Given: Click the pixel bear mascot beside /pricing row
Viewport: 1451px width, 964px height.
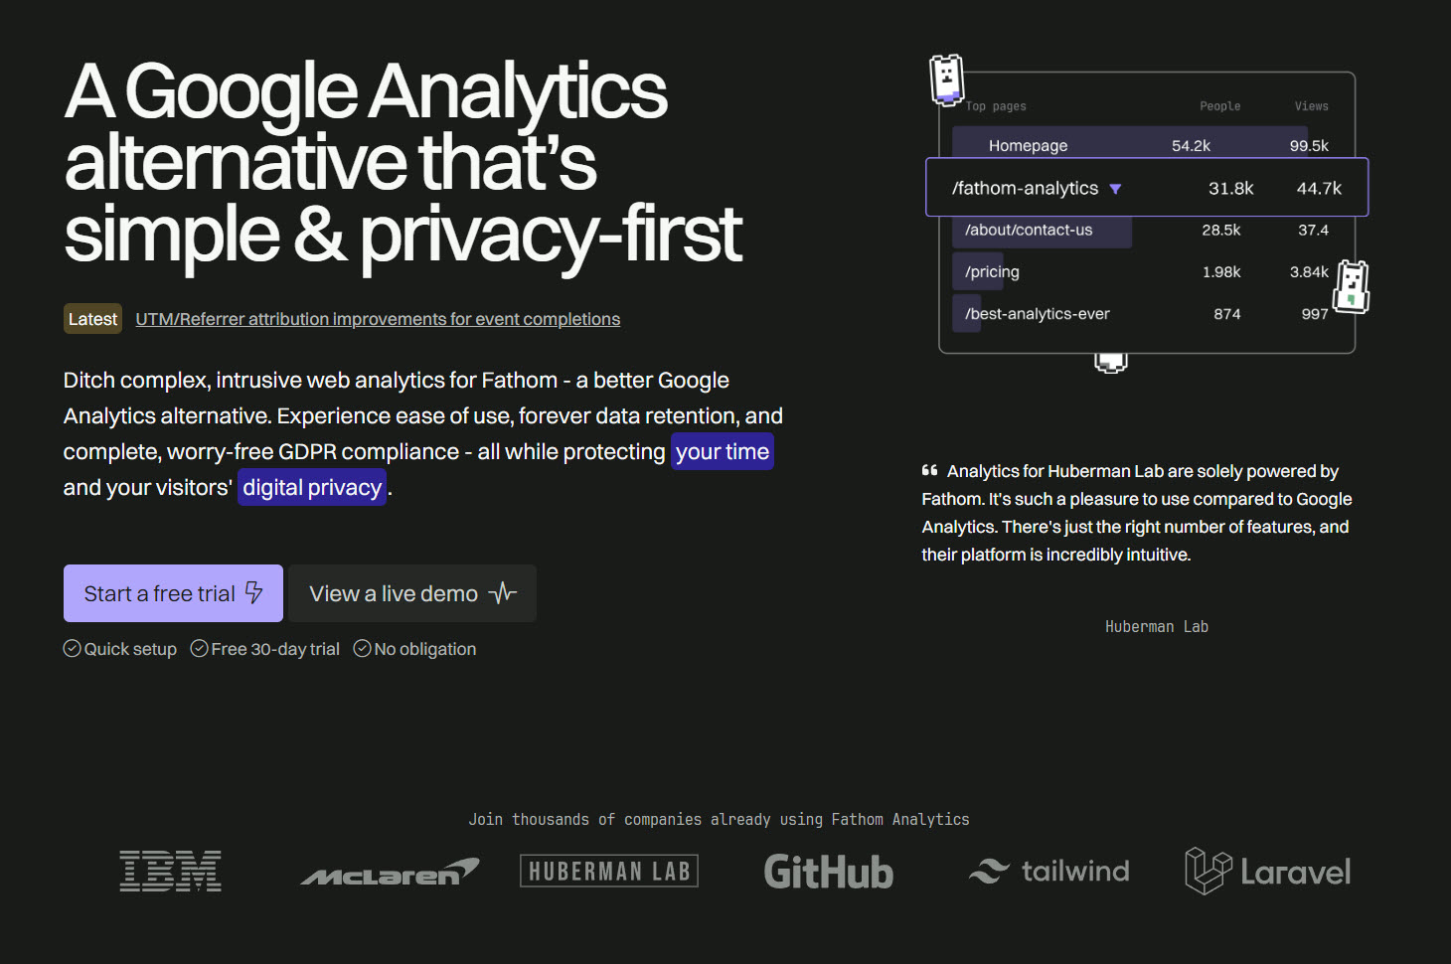Looking at the screenshot, I should click(x=1352, y=287).
